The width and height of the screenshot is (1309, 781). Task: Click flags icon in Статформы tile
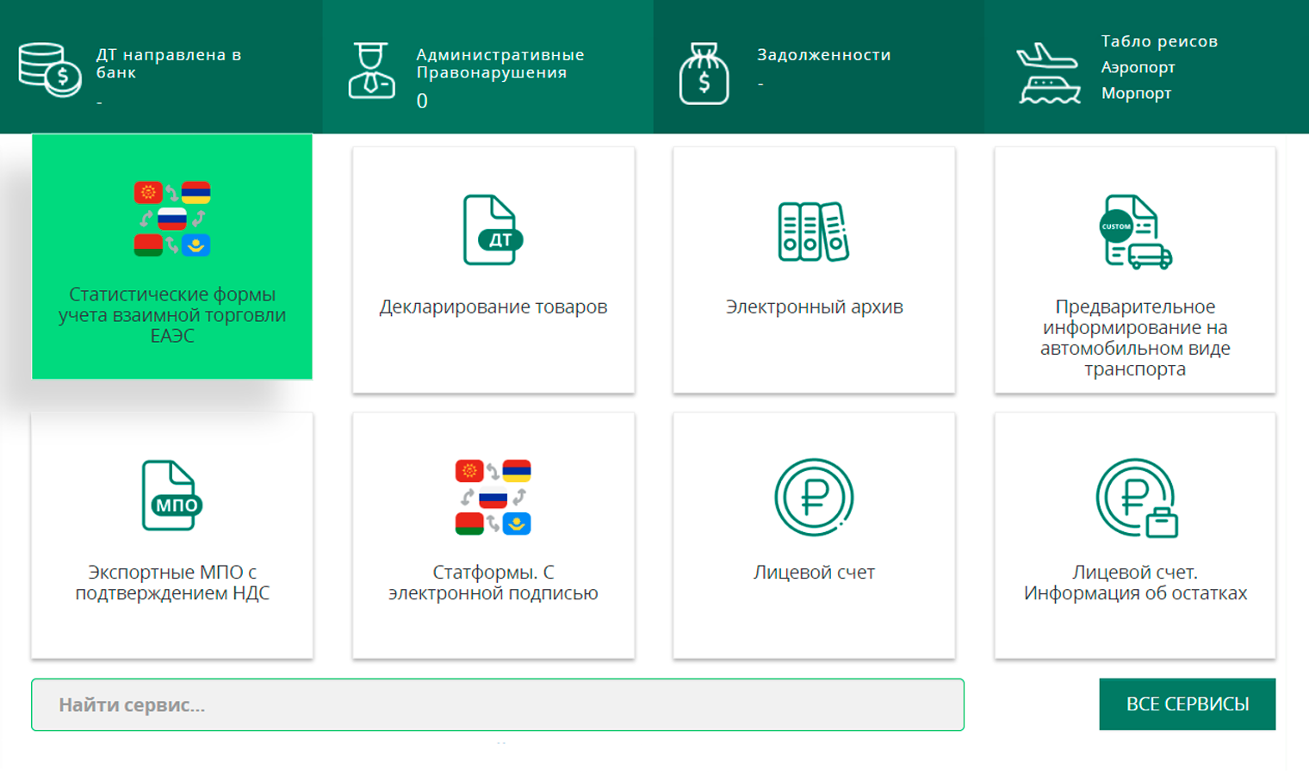[x=493, y=497]
